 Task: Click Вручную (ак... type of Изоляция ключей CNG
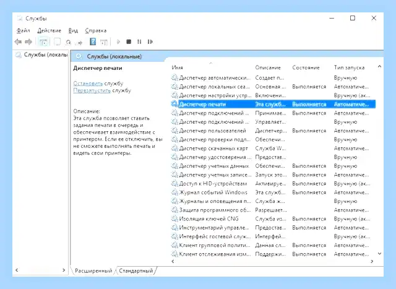[352, 219]
